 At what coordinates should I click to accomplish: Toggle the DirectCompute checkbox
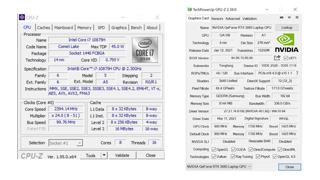(x=251, y=150)
